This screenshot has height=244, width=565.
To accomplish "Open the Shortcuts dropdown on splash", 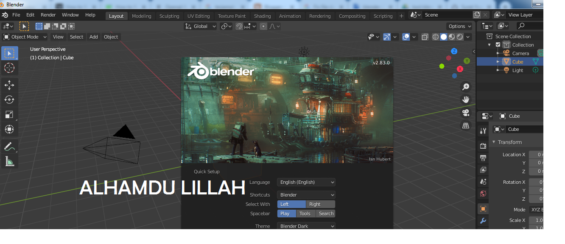I will point(306,195).
